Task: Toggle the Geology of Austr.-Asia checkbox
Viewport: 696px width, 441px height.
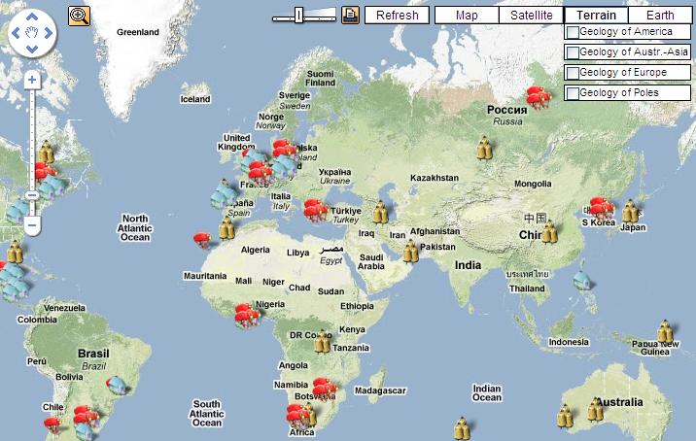Action: click(x=573, y=52)
